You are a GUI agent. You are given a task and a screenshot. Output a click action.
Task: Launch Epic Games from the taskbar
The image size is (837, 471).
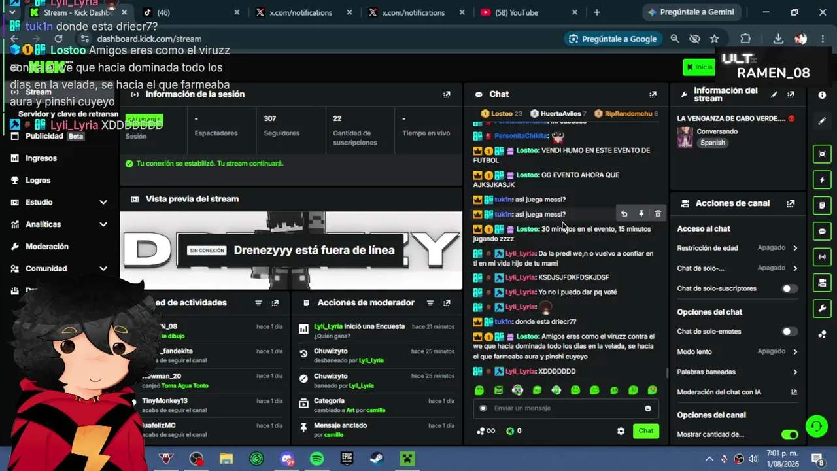pos(347,459)
